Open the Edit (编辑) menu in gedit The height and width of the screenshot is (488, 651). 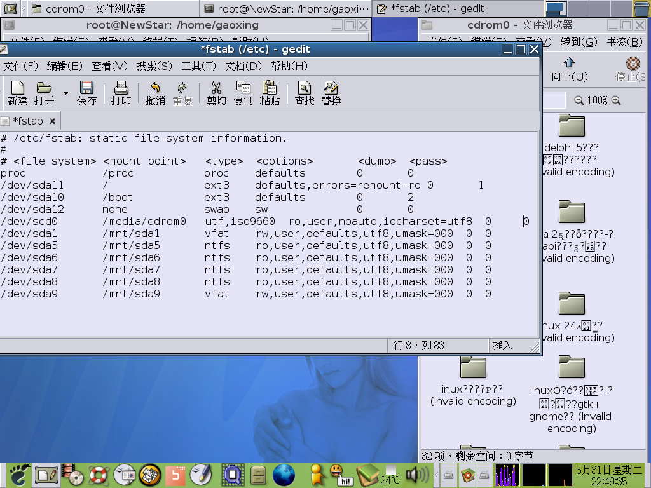point(64,66)
